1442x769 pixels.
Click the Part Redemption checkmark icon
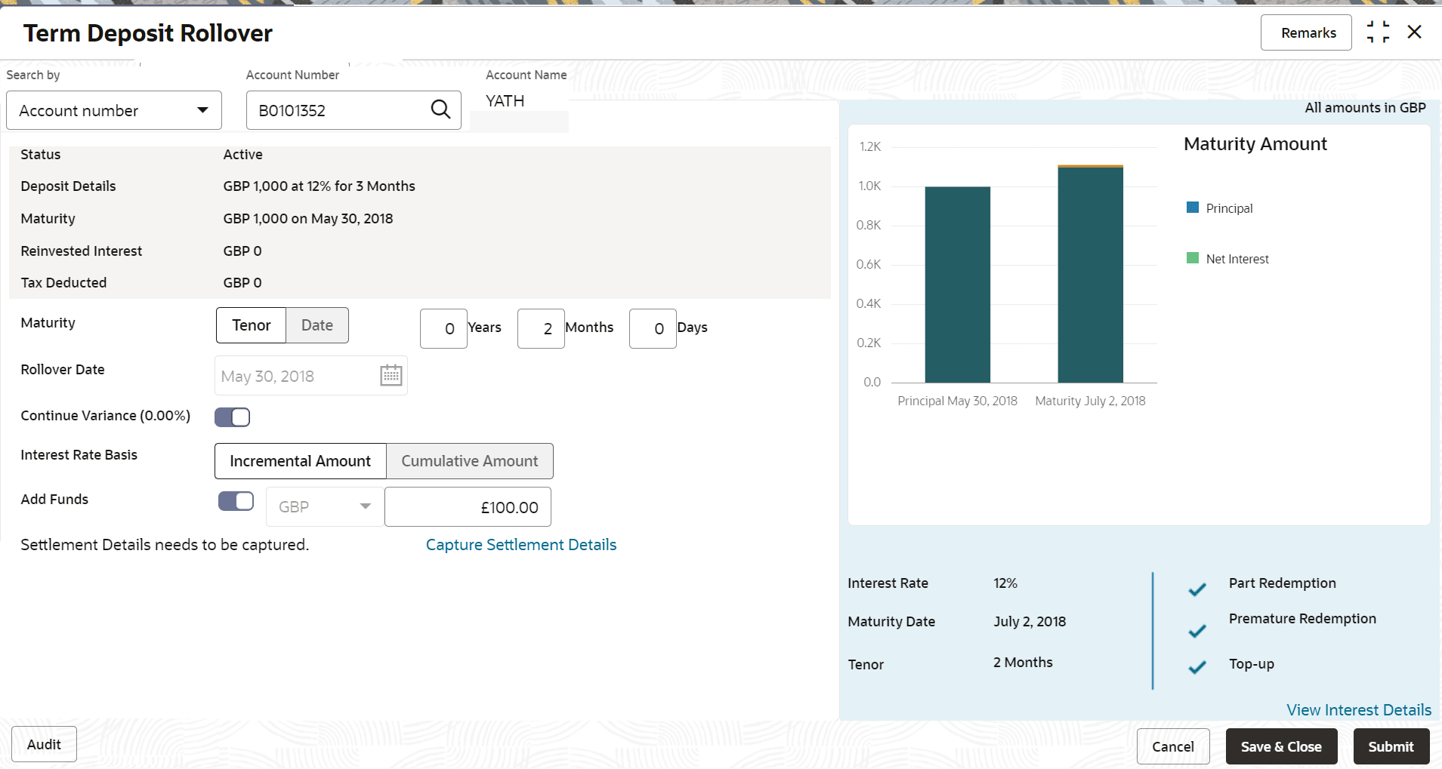tap(1197, 589)
